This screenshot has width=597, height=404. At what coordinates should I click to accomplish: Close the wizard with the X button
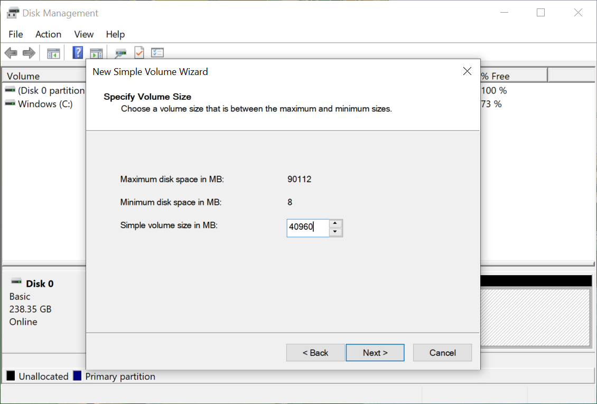[467, 71]
